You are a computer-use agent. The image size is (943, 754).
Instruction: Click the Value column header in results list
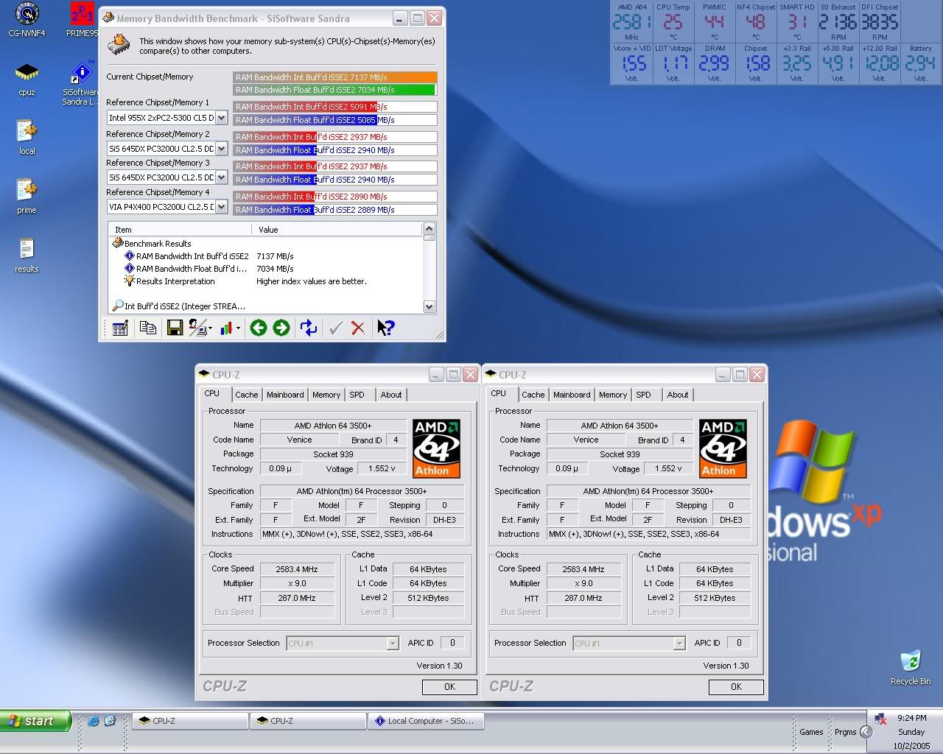coord(337,230)
